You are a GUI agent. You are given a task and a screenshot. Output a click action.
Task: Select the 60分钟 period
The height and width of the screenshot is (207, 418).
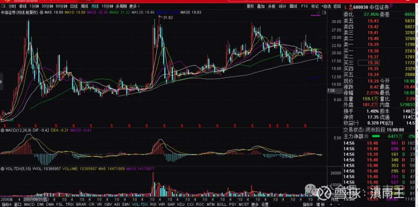click(x=61, y=6)
